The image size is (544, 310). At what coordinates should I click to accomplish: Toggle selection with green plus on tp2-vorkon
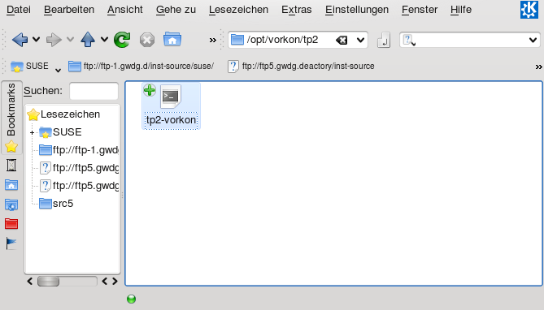150,90
